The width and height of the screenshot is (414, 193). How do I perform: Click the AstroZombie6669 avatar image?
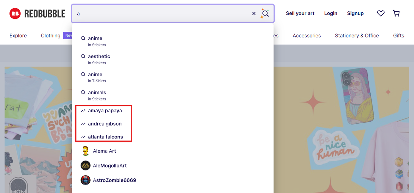tap(85, 180)
